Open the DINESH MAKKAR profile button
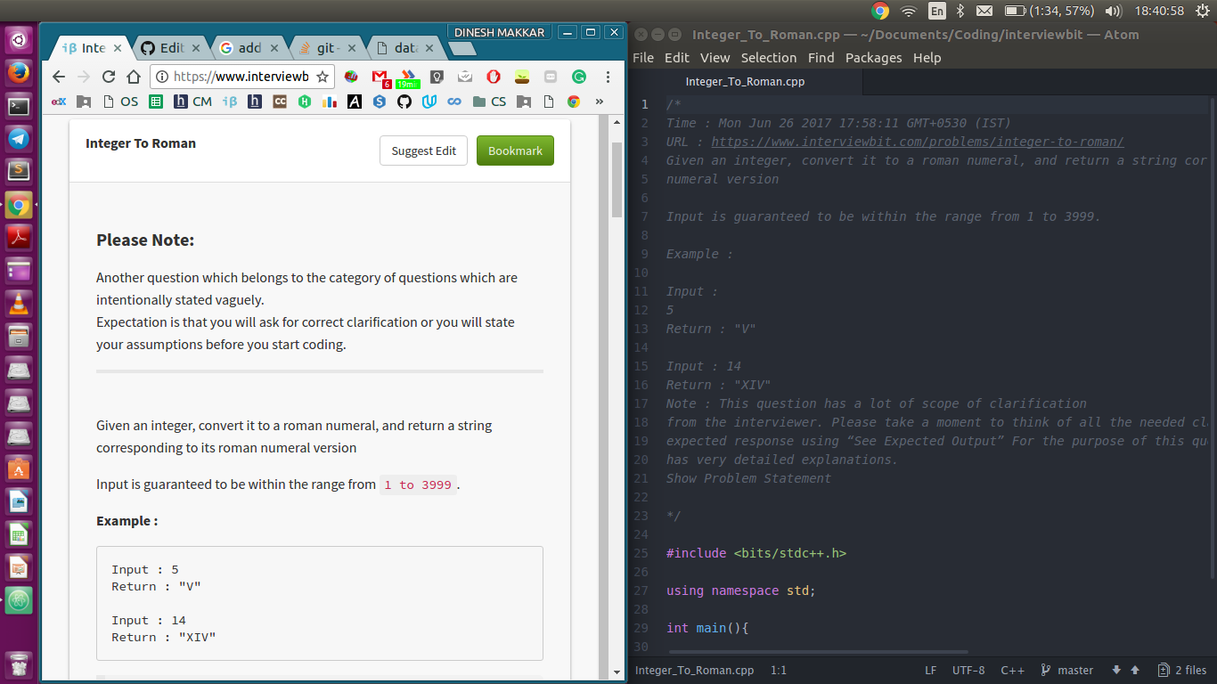Screen dimensions: 1217x684 (x=499, y=32)
